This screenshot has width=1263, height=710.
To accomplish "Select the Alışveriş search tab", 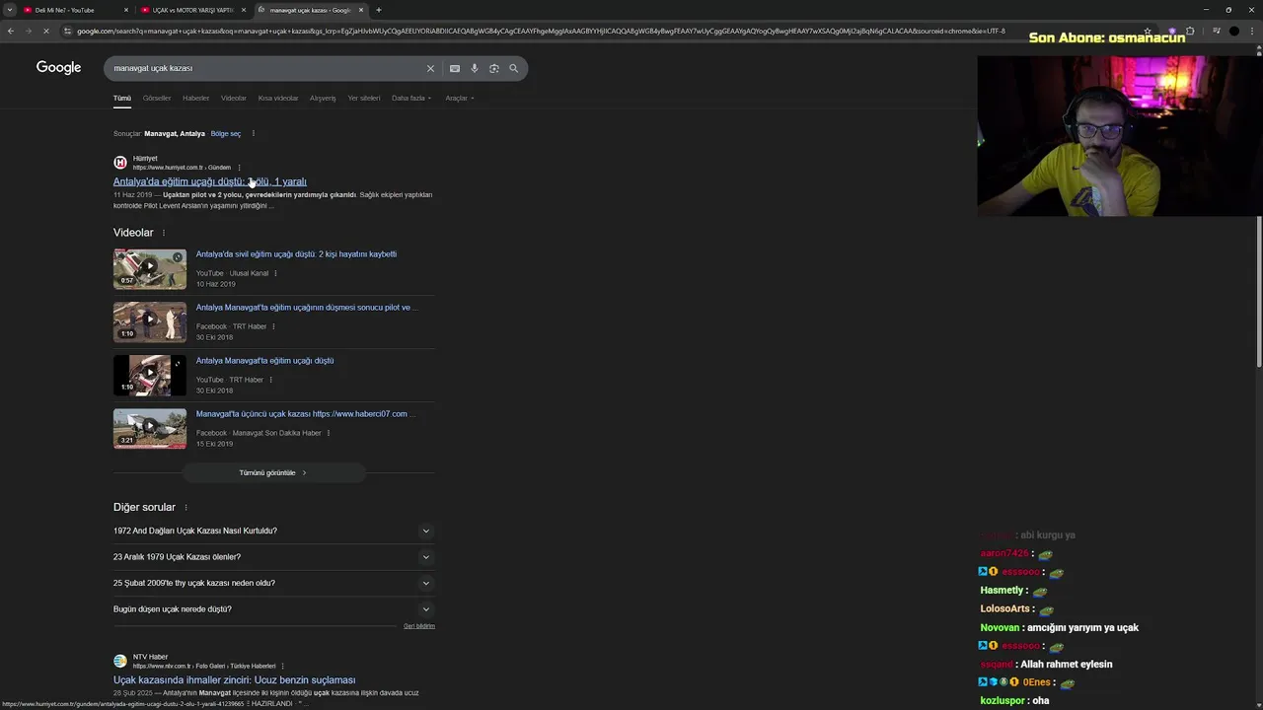I will pos(323,98).
